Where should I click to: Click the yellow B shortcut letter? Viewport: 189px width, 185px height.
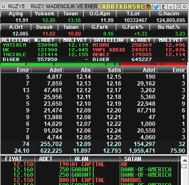[113, 7]
